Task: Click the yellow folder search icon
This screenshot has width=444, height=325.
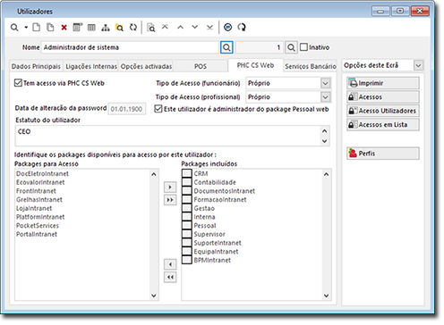Action: click(x=119, y=28)
